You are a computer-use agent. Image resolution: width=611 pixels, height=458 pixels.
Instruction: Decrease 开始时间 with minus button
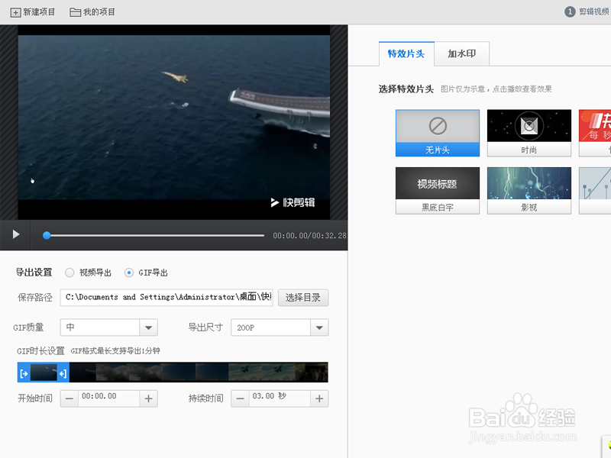pyautogui.click(x=70, y=398)
